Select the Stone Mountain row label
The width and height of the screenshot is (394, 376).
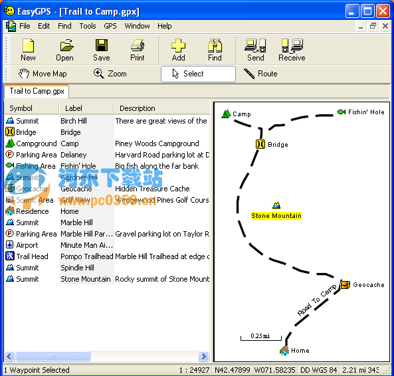(x=86, y=279)
